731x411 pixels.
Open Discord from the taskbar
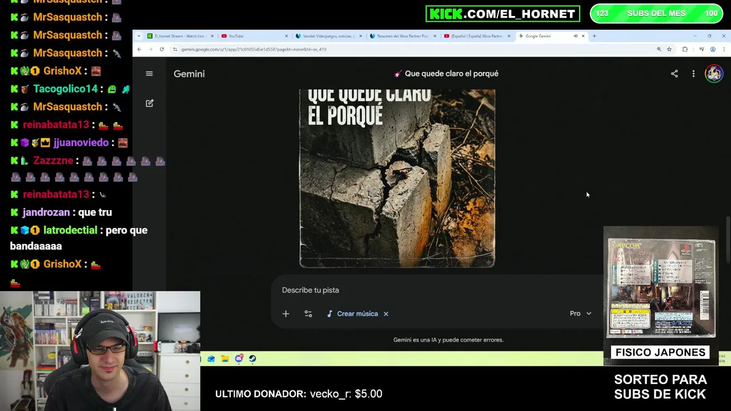tap(239, 358)
